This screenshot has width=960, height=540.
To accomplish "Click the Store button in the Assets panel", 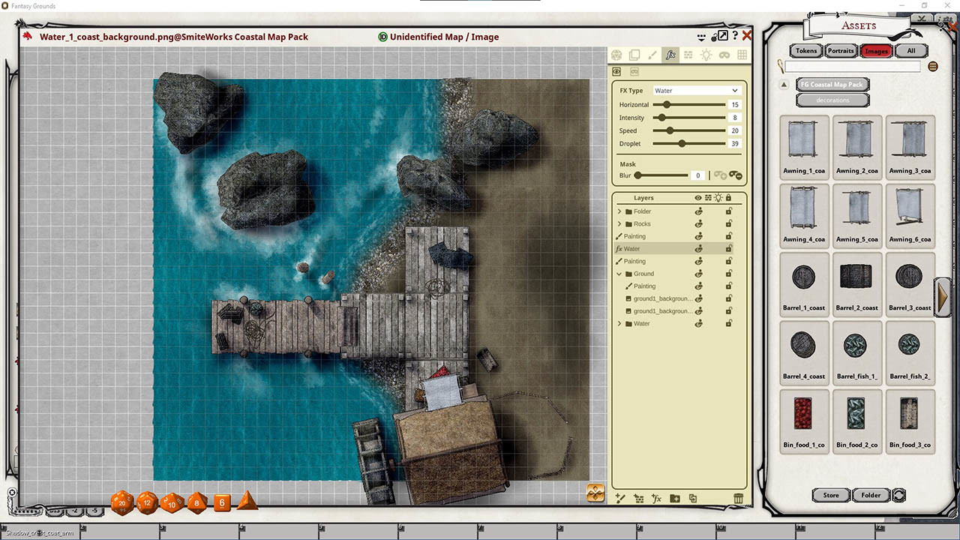I will click(x=830, y=495).
